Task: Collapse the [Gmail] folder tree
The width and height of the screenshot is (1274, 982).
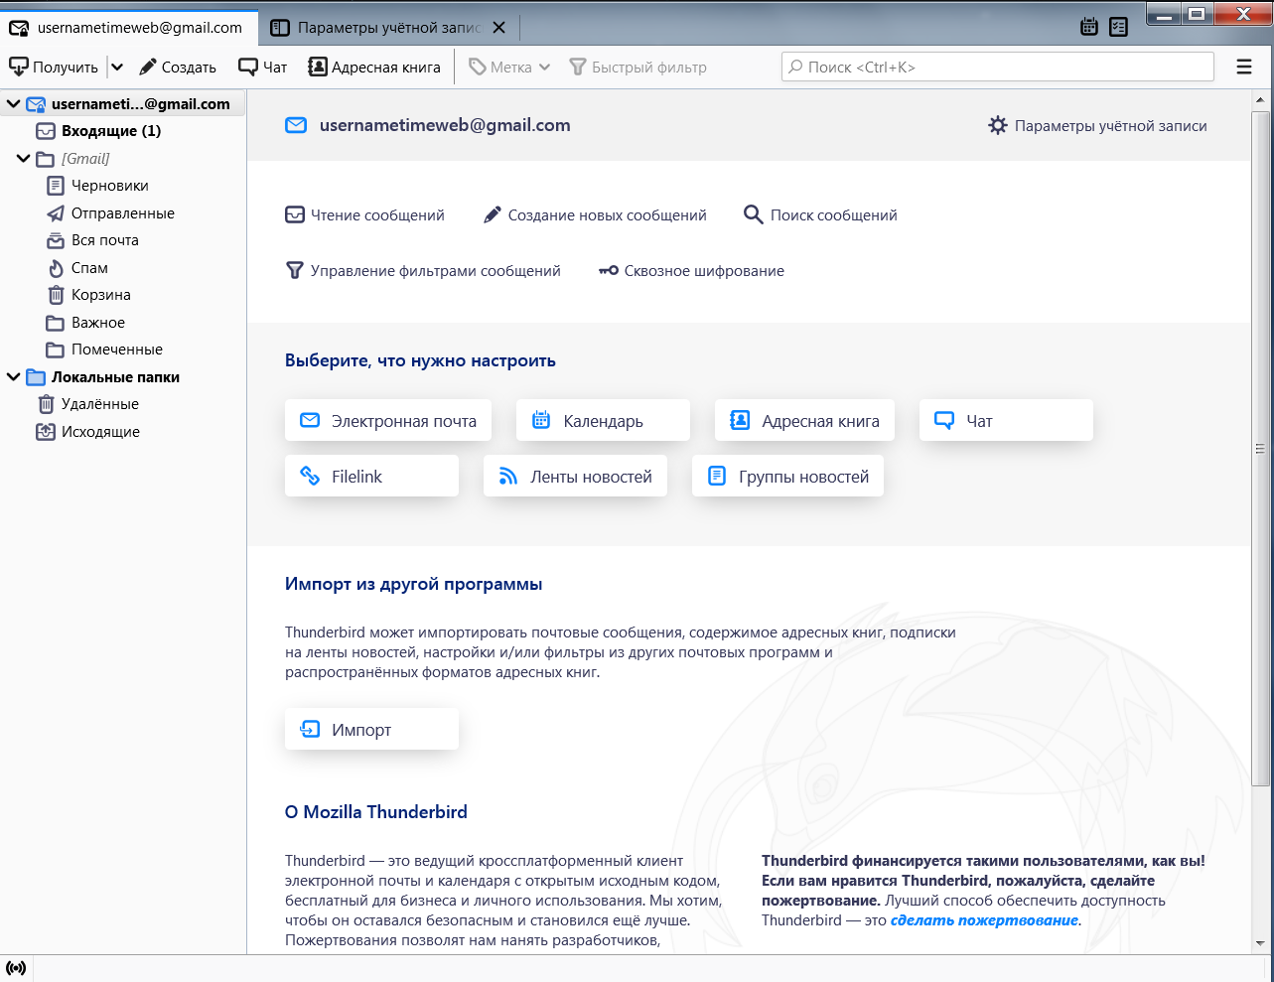Action: 24,159
